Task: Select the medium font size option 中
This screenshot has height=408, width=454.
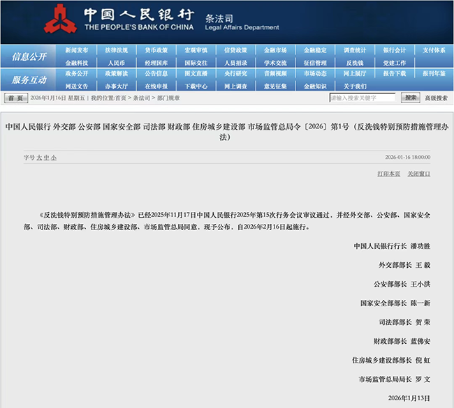Action: coord(46,158)
